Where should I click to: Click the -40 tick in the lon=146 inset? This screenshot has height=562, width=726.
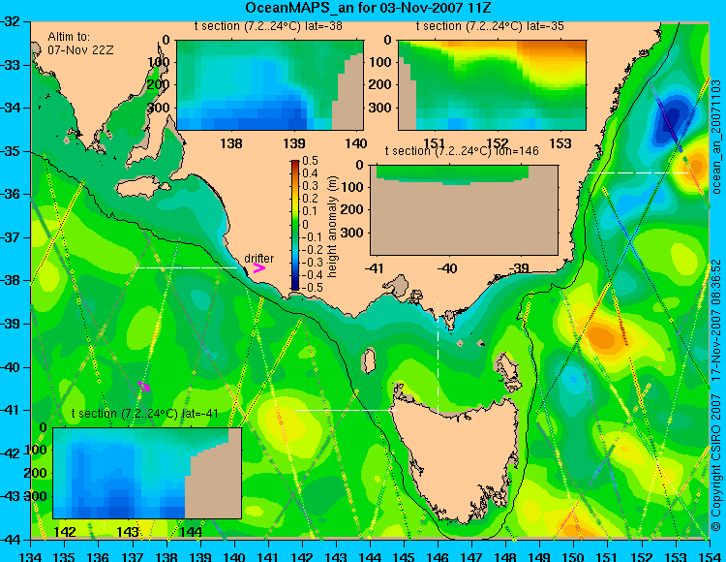pyautogui.click(x=448, y=267)
